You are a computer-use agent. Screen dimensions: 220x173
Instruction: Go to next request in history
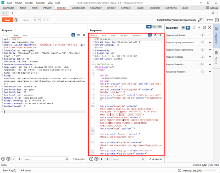pos(44,20)
